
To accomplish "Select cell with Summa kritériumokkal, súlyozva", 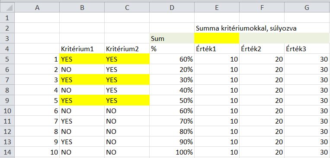I will click(246, 28).
